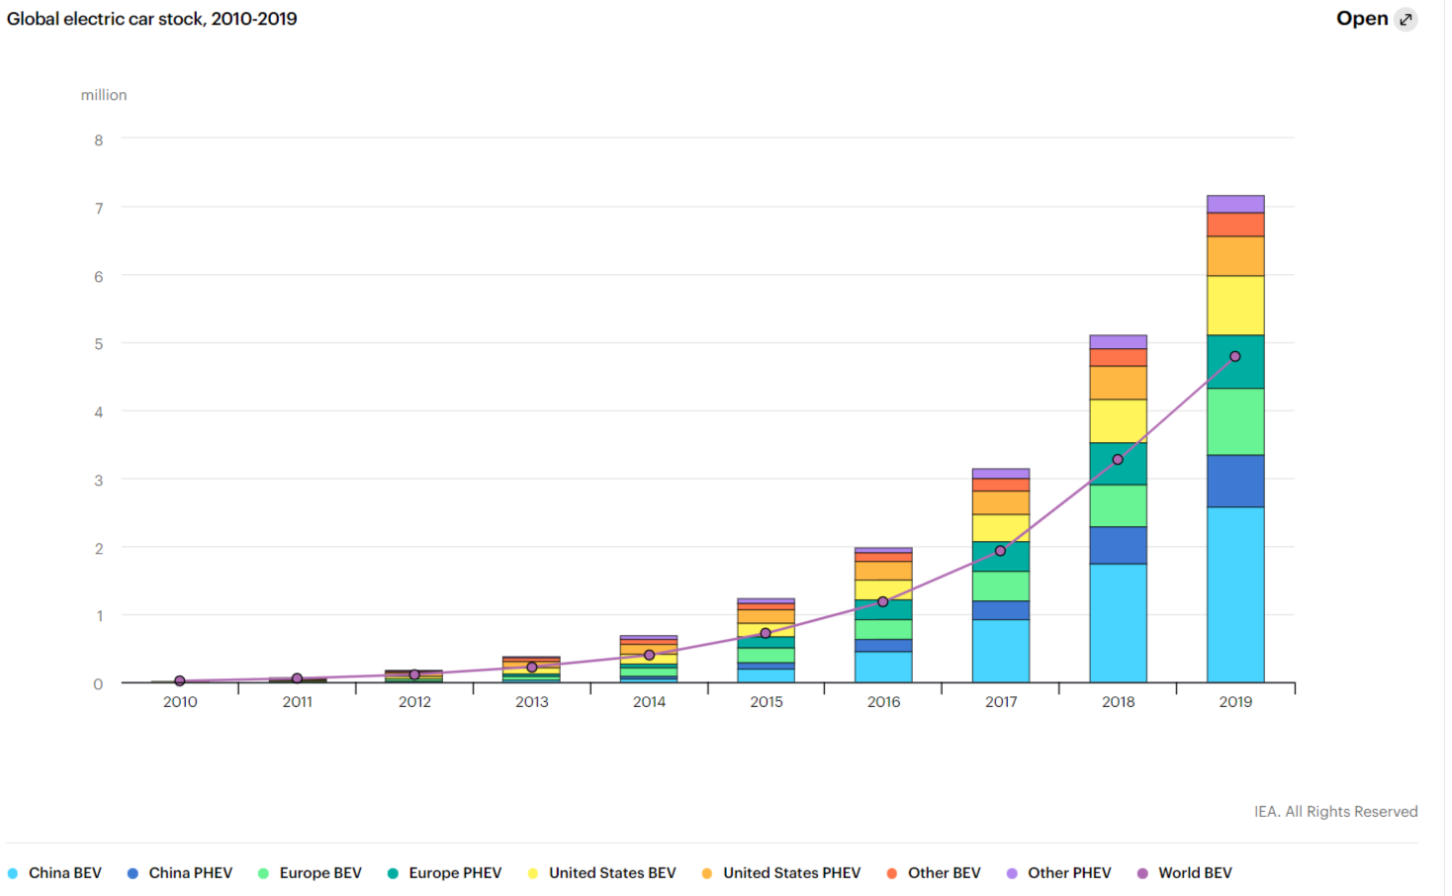1452x896 pixels.
Task: Click the 2019 x-axis label
Action: (x=1235, y=701)
